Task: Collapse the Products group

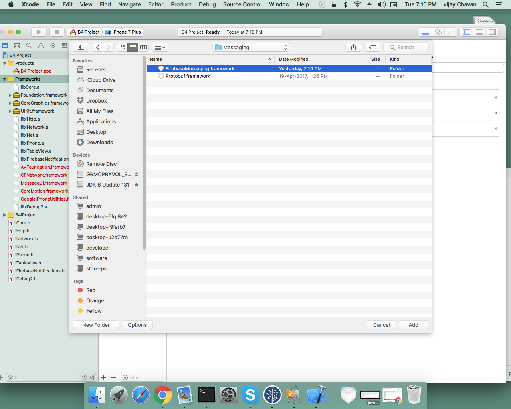Action: (4, 63)
